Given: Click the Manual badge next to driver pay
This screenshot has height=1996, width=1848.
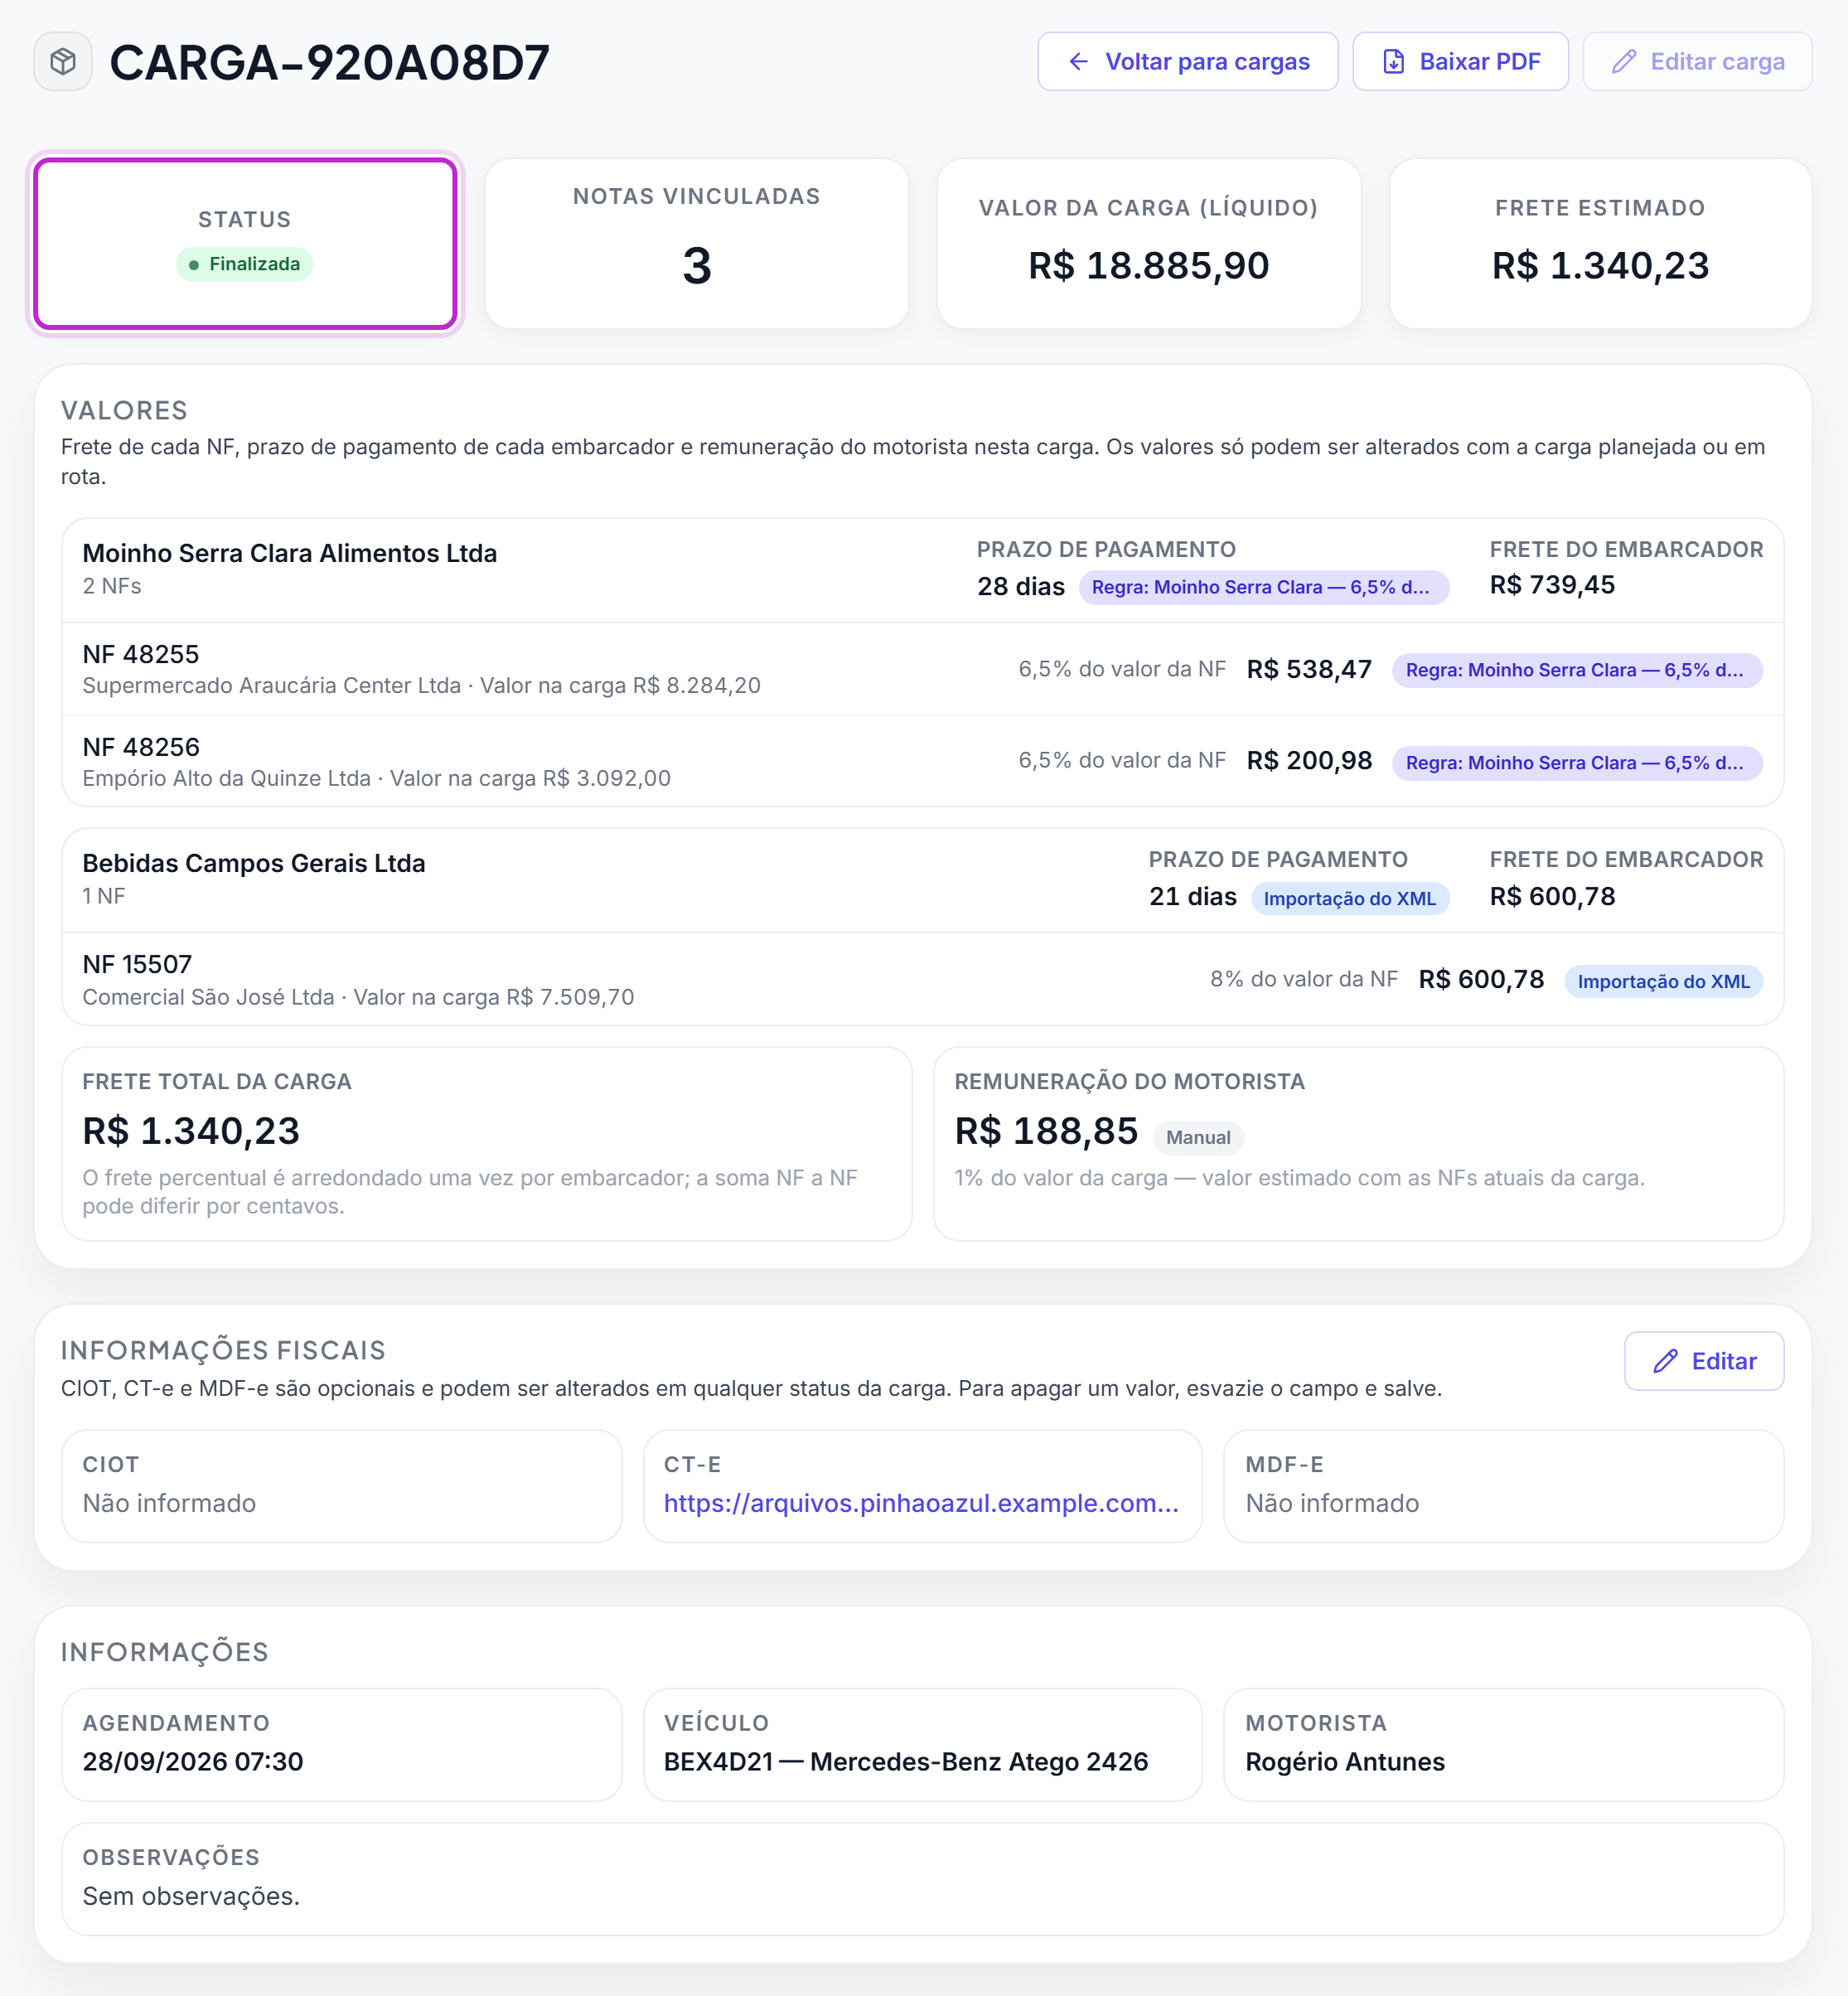Looking at the screenshot, I should coord(1198,1137).
